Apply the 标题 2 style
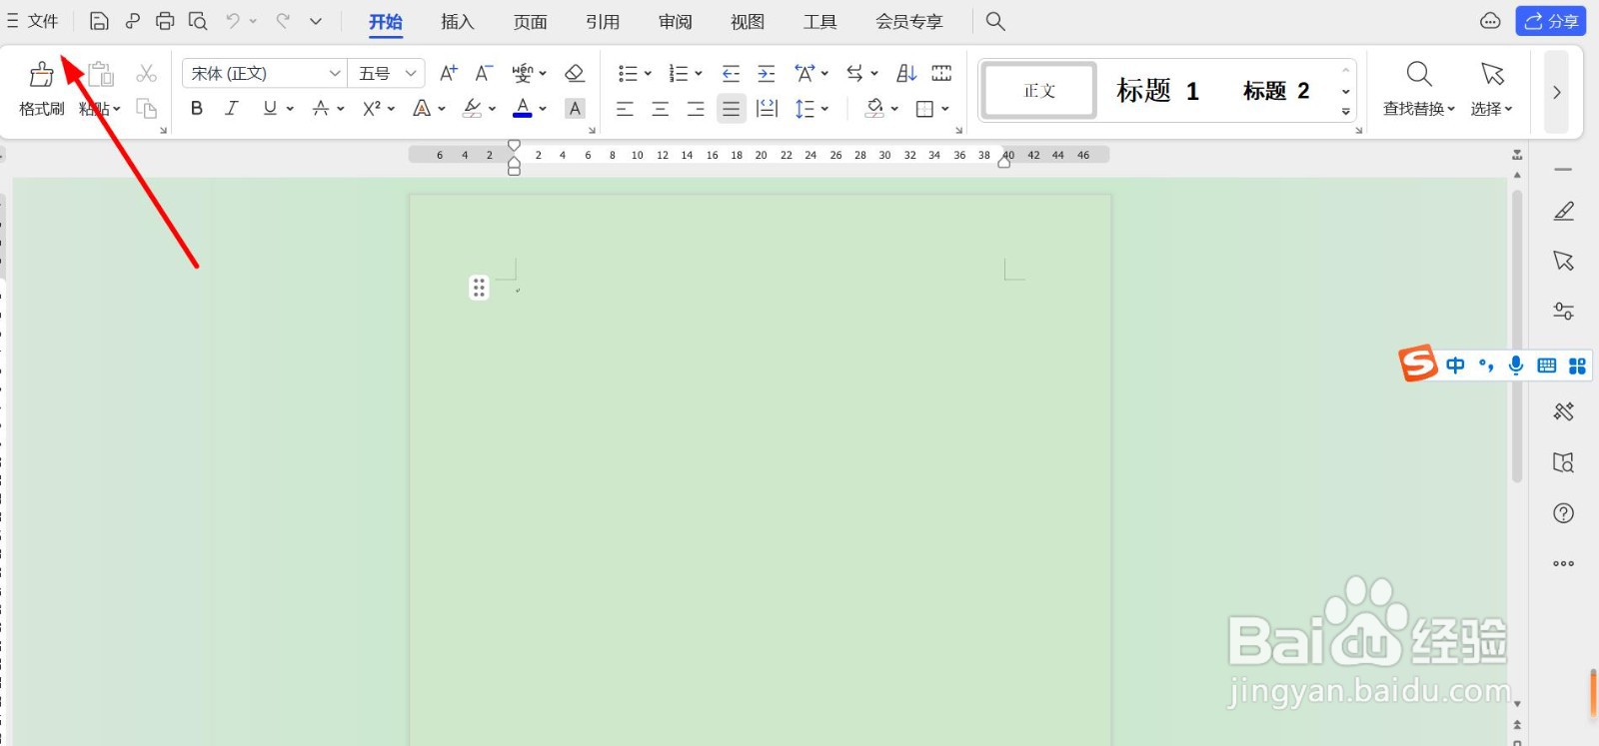This screenshot has width=1599, height=746. 1276,91
